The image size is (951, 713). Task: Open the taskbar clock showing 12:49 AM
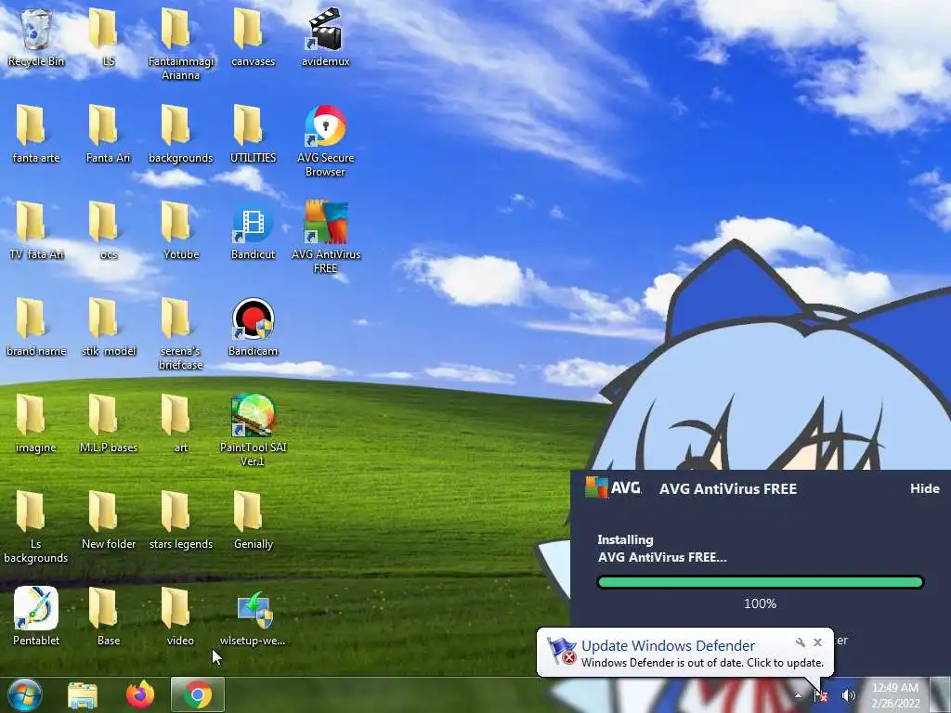point(895,695)
